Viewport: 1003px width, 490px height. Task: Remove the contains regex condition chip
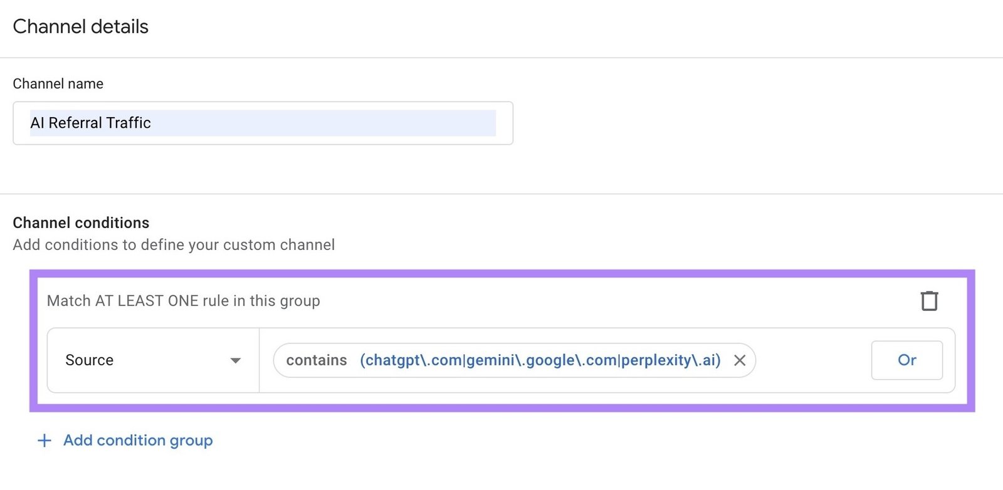(740, 360)
